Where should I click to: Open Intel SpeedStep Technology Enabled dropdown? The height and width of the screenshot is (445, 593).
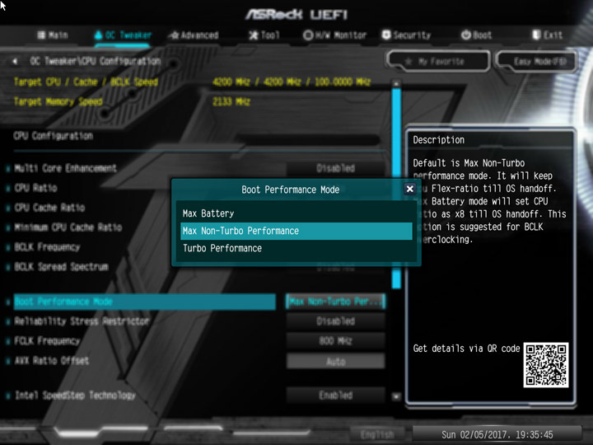335,396
